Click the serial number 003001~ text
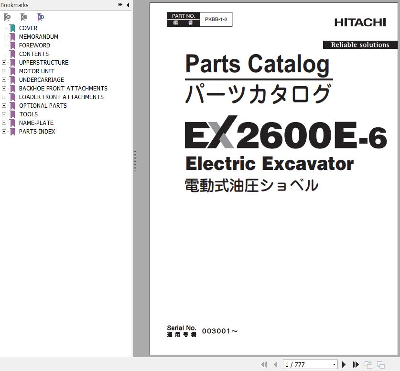This screenshot has width=400, height=371. coord(220,331)
